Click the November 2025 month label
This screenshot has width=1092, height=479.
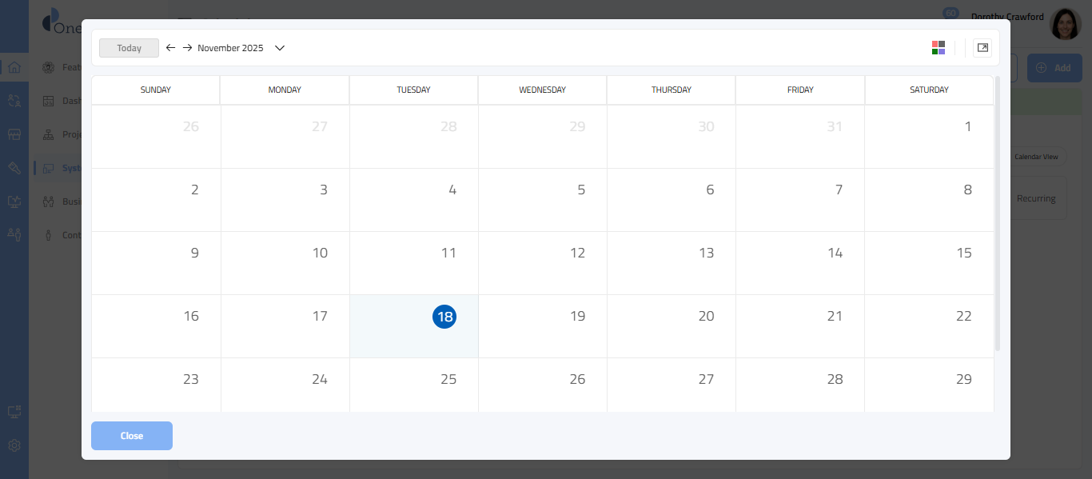click(x=230, y=48)
